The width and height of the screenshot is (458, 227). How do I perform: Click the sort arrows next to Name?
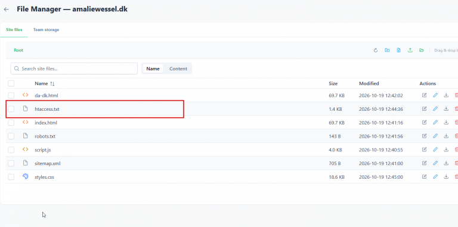click(x=52, y=84)
